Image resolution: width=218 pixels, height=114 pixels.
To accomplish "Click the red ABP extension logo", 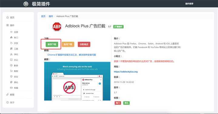I will coord(57,27).
